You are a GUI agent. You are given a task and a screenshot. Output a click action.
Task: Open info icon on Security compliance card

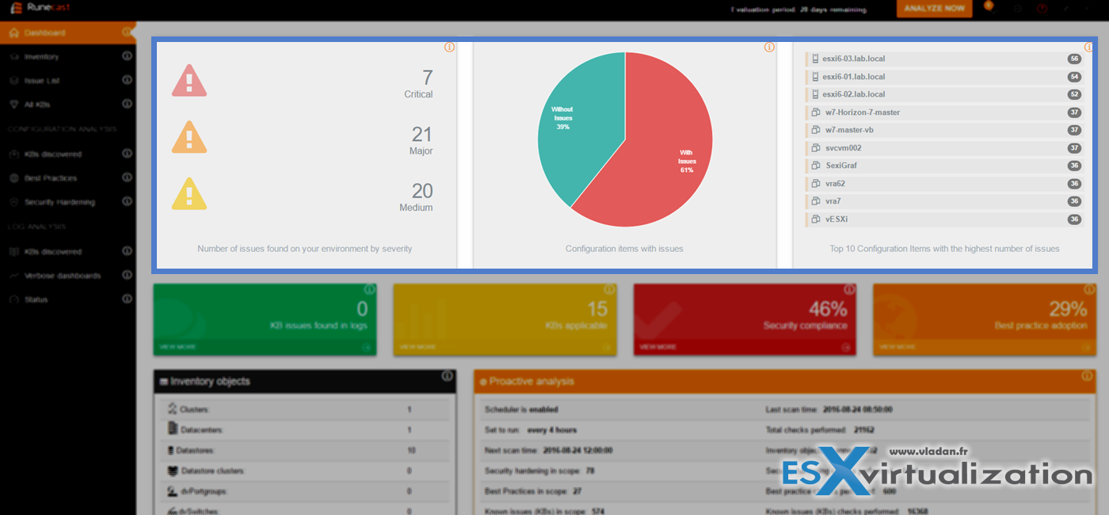(848, 290)
